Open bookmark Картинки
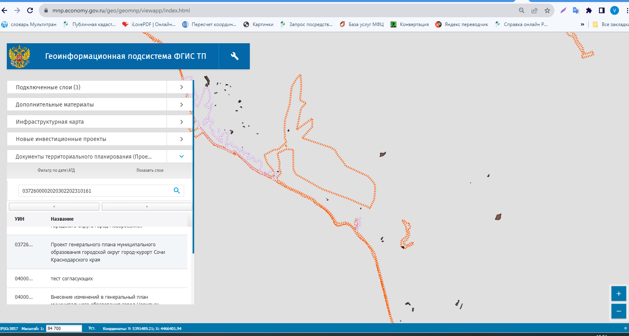This screenshot has height=336, width=629. [258, 24]
